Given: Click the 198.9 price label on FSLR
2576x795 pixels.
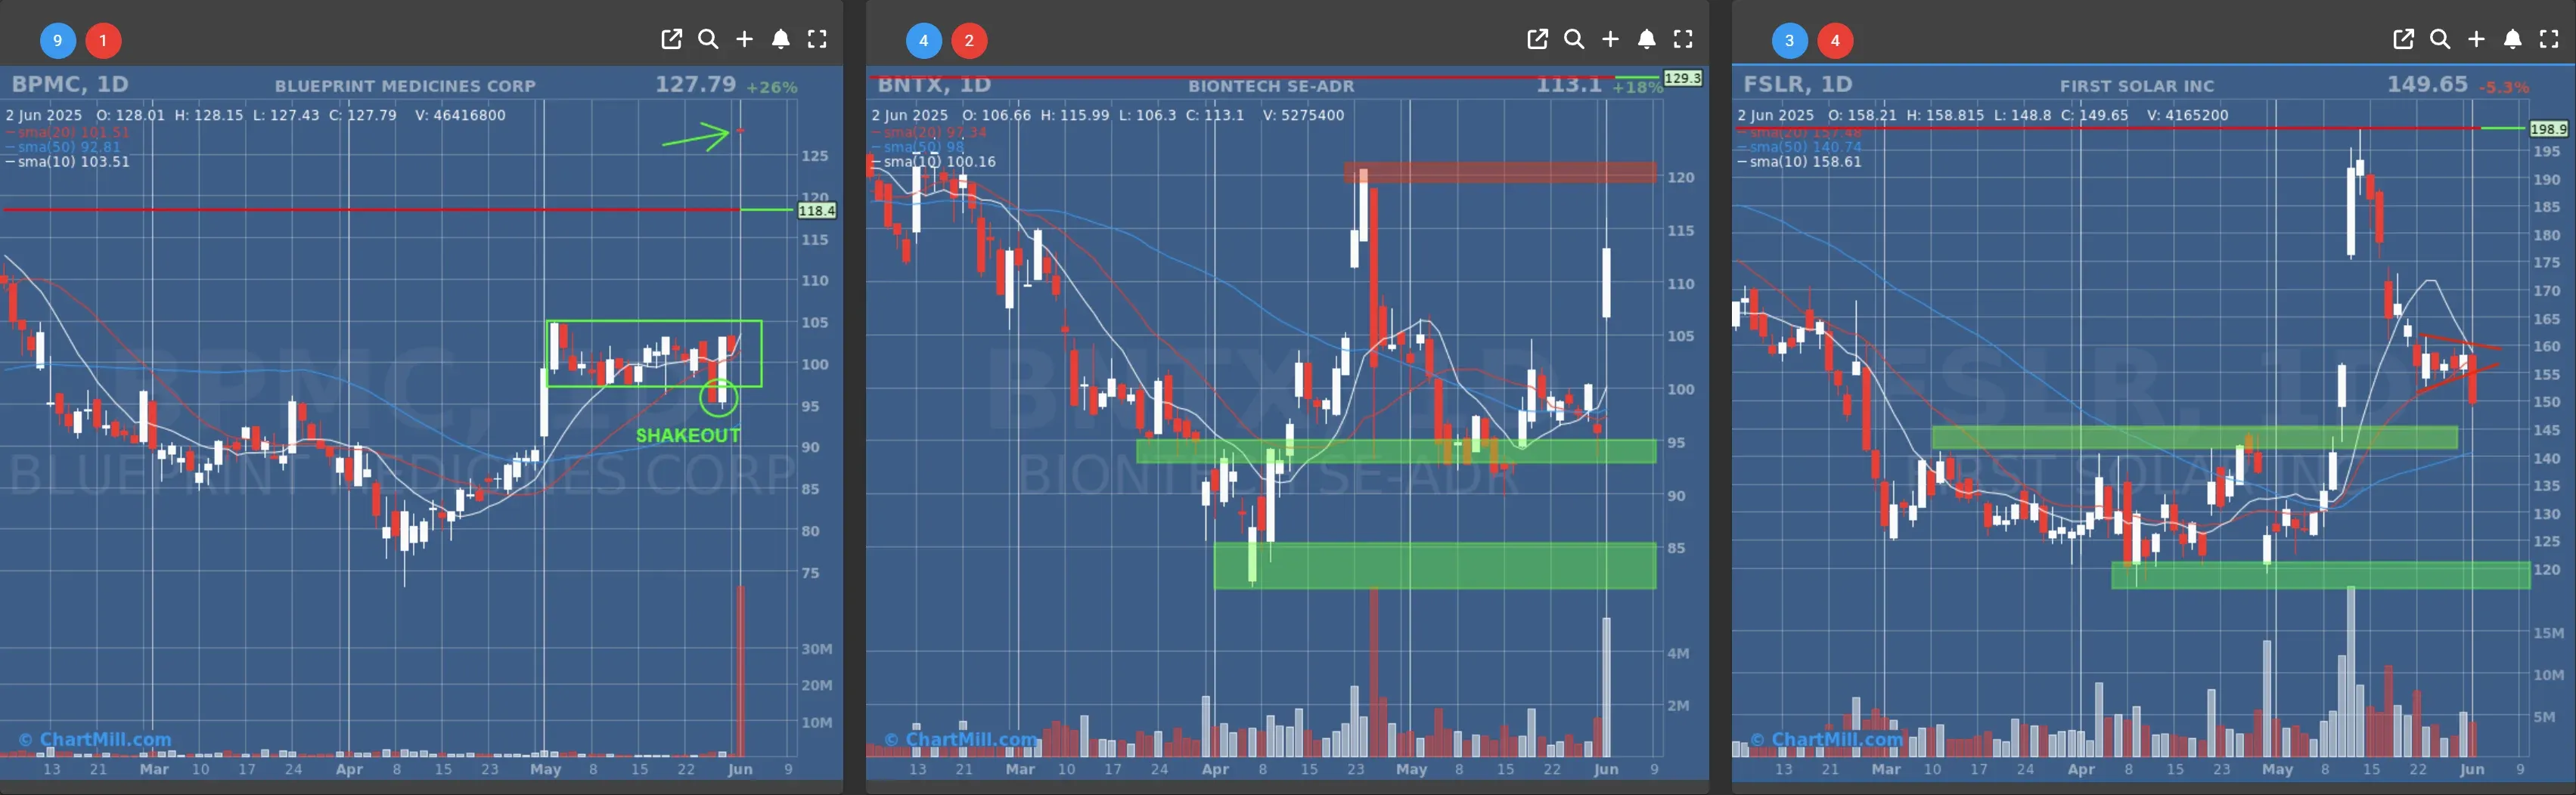Looking at the screenshot, I should (x=2548, y=128).
